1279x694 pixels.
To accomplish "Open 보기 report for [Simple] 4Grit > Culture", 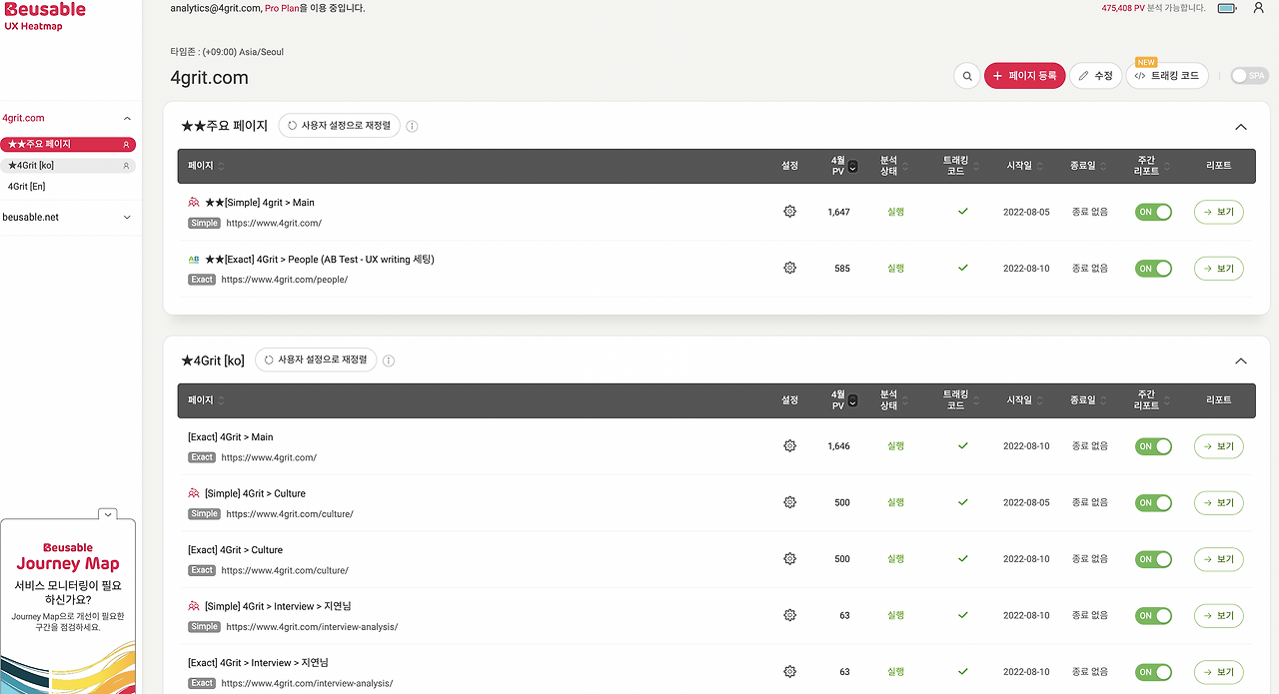I will click(x=1219, y=503).
